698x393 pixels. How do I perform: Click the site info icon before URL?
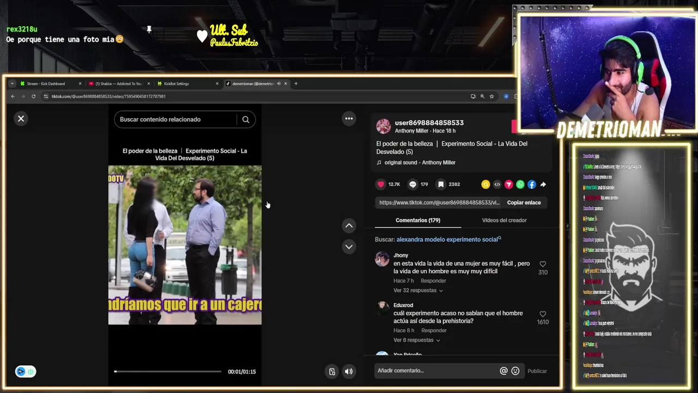coord(46,97)
